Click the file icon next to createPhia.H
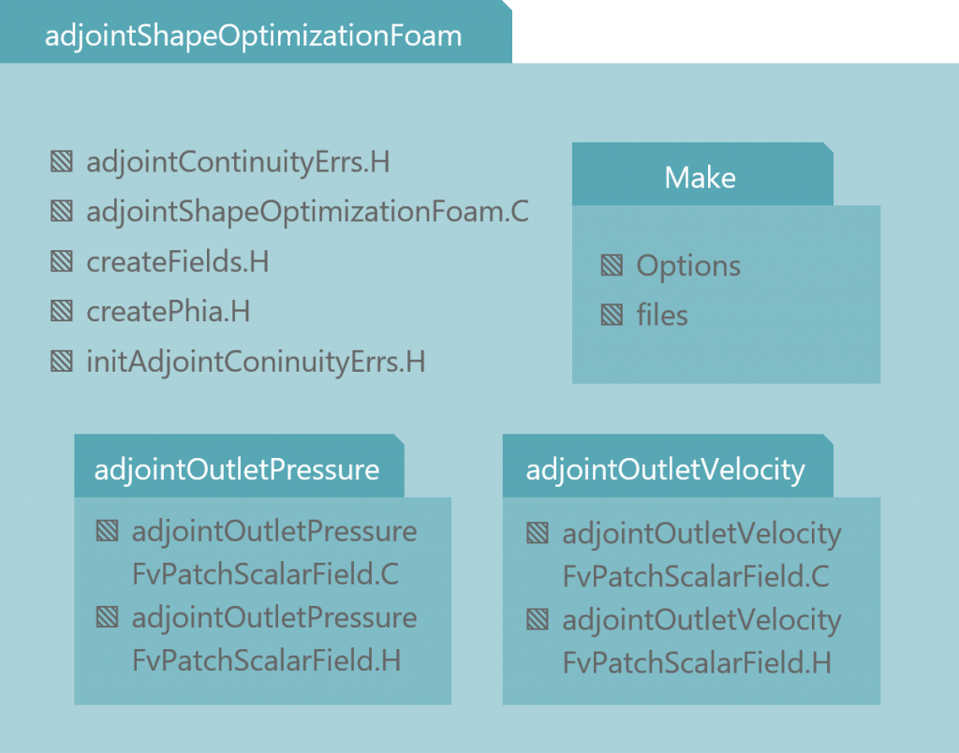 (x=62, y=311)
